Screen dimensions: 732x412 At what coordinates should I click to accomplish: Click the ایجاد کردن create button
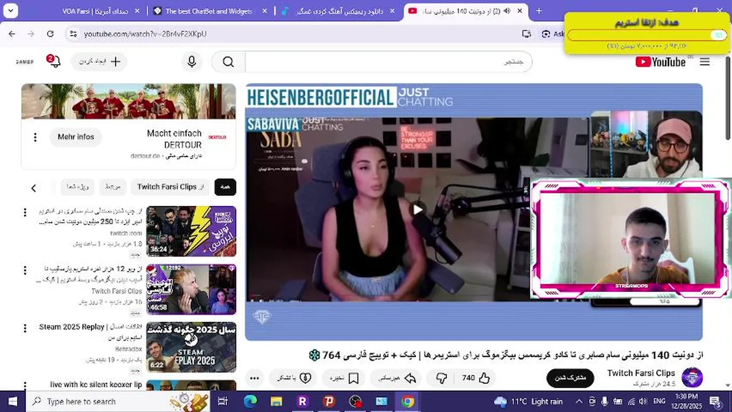tap(99, 61)
